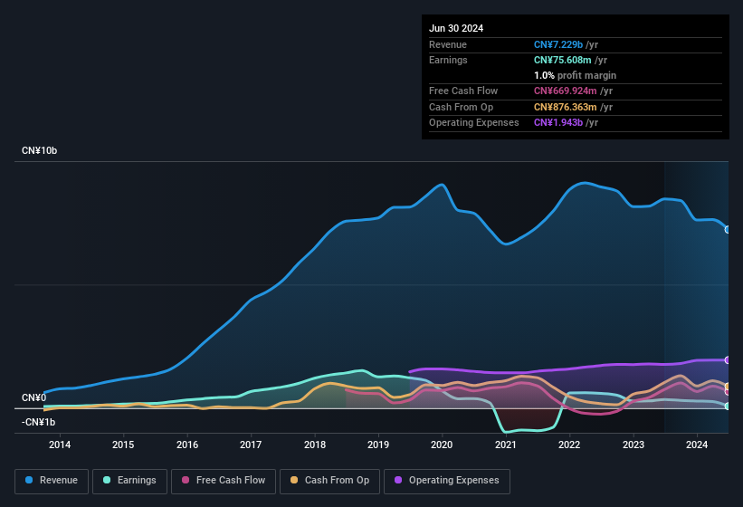Click the 2017 x-axis label
Image resolution: width=743 pixels, height=507 pixels.
(x=251, y=445)
